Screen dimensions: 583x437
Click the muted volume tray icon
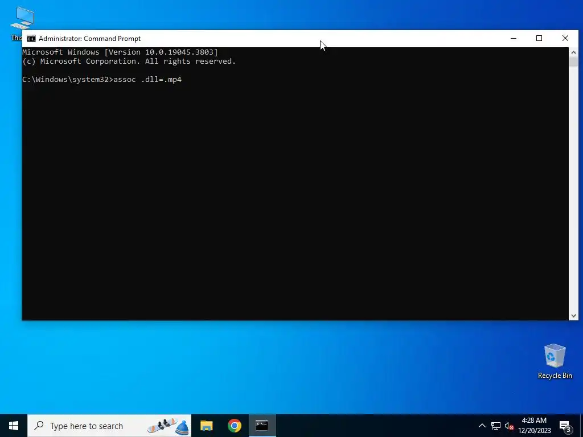click(x=509, y=426)
